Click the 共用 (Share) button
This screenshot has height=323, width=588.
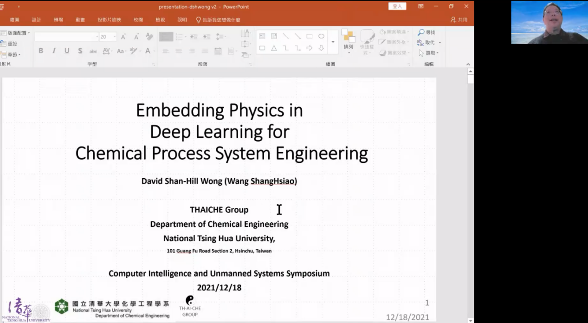pyautogui.click(x=459, y=19)
